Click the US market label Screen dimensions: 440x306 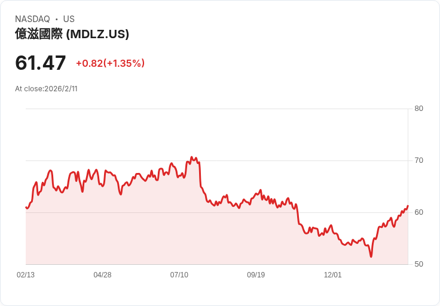coord(69,19)
